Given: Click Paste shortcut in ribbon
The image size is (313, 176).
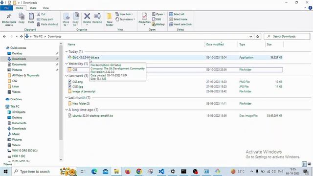Looking at the screenshot, I should (x=47, y=24).
